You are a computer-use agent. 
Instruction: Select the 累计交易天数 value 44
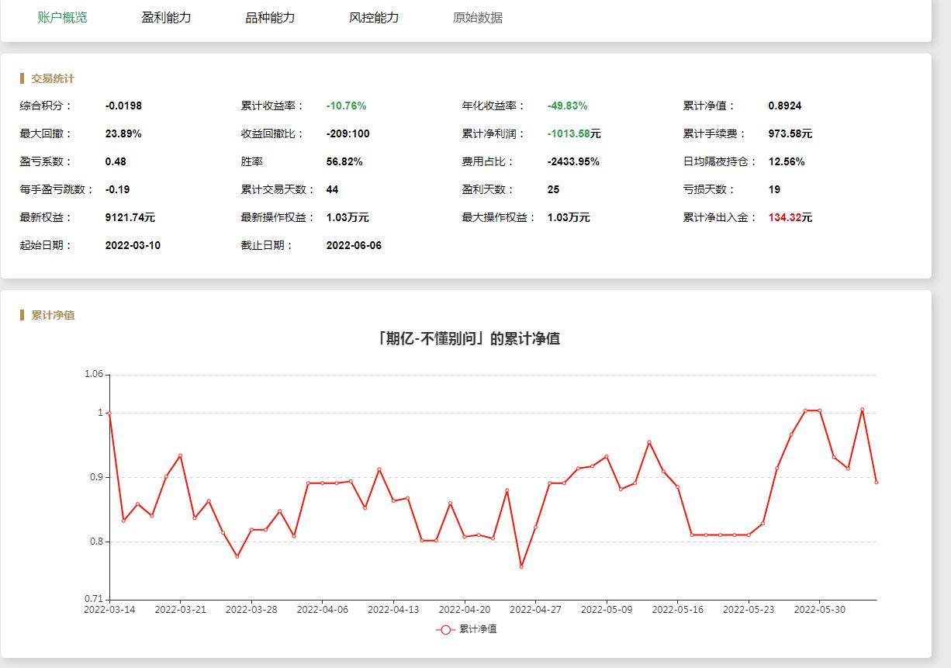[332, 189]
